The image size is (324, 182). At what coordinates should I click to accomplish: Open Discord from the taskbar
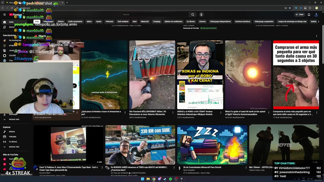[x=159, y=179]
